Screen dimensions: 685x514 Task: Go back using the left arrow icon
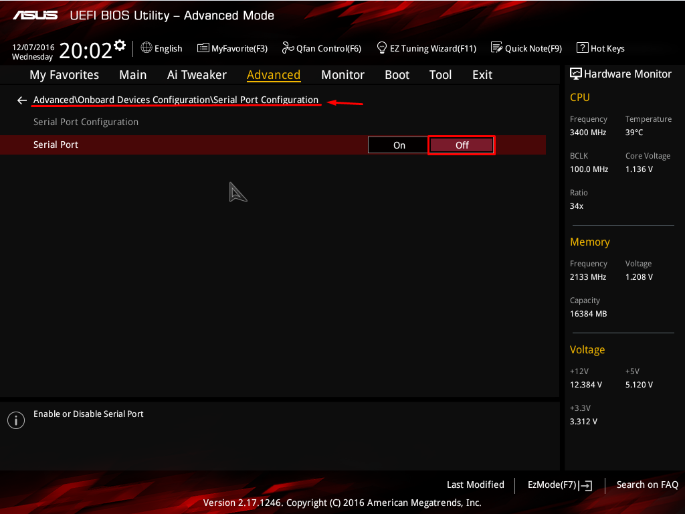point(22,100)
